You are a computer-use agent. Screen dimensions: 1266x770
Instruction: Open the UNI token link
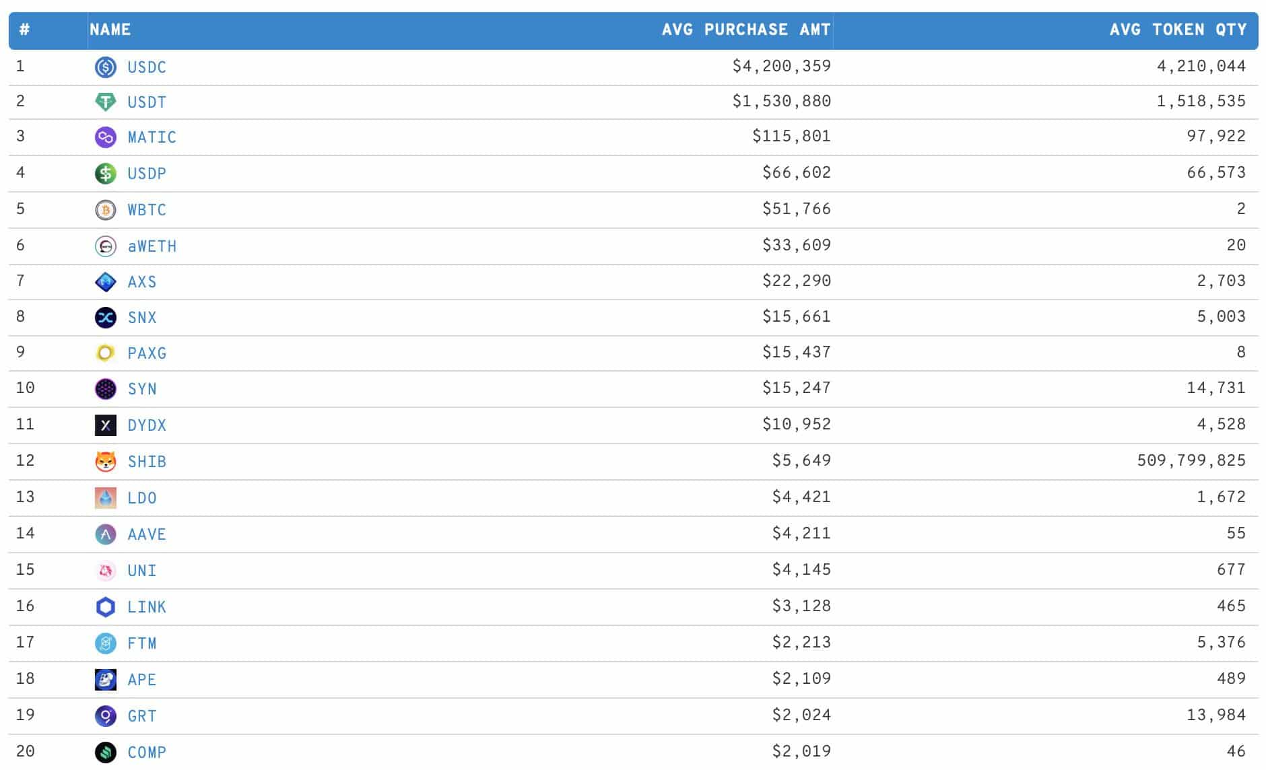142,571
